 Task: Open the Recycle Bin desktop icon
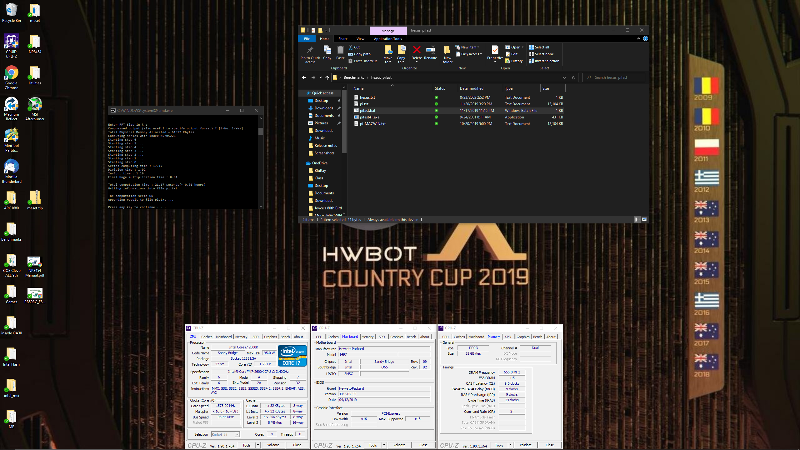(12, 13)
